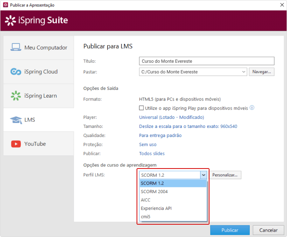
Task: Click the Navegar... browse button
Action: pos(262,72)
